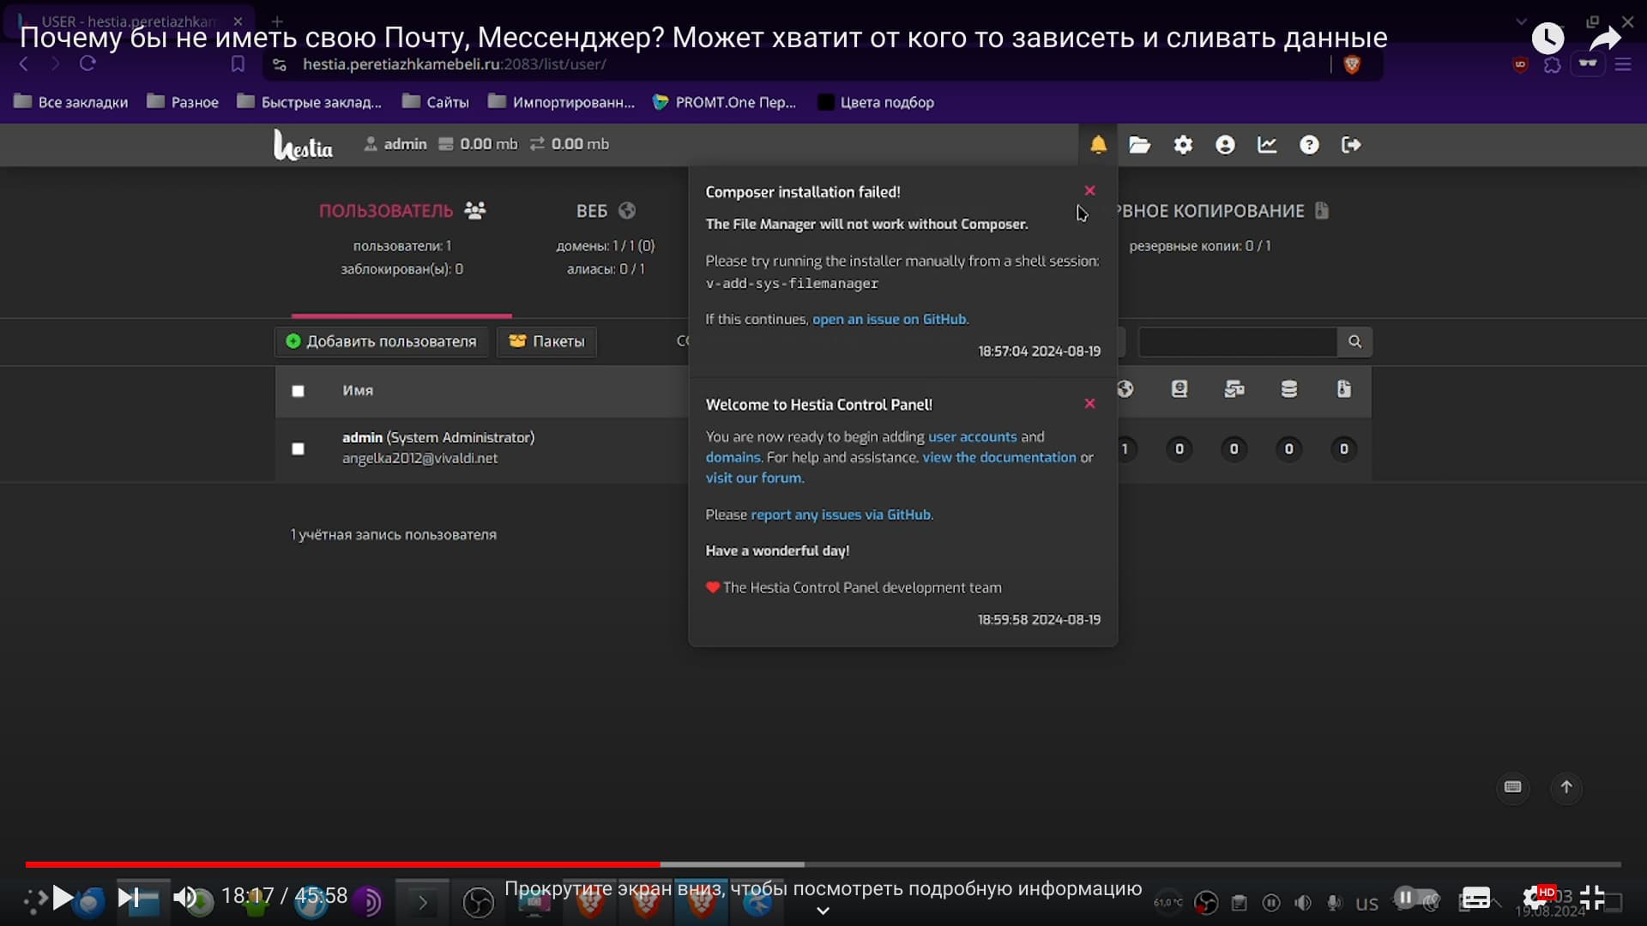Click the browser address bar URL
Viewport: 1647px width, 926px height.
455,64
